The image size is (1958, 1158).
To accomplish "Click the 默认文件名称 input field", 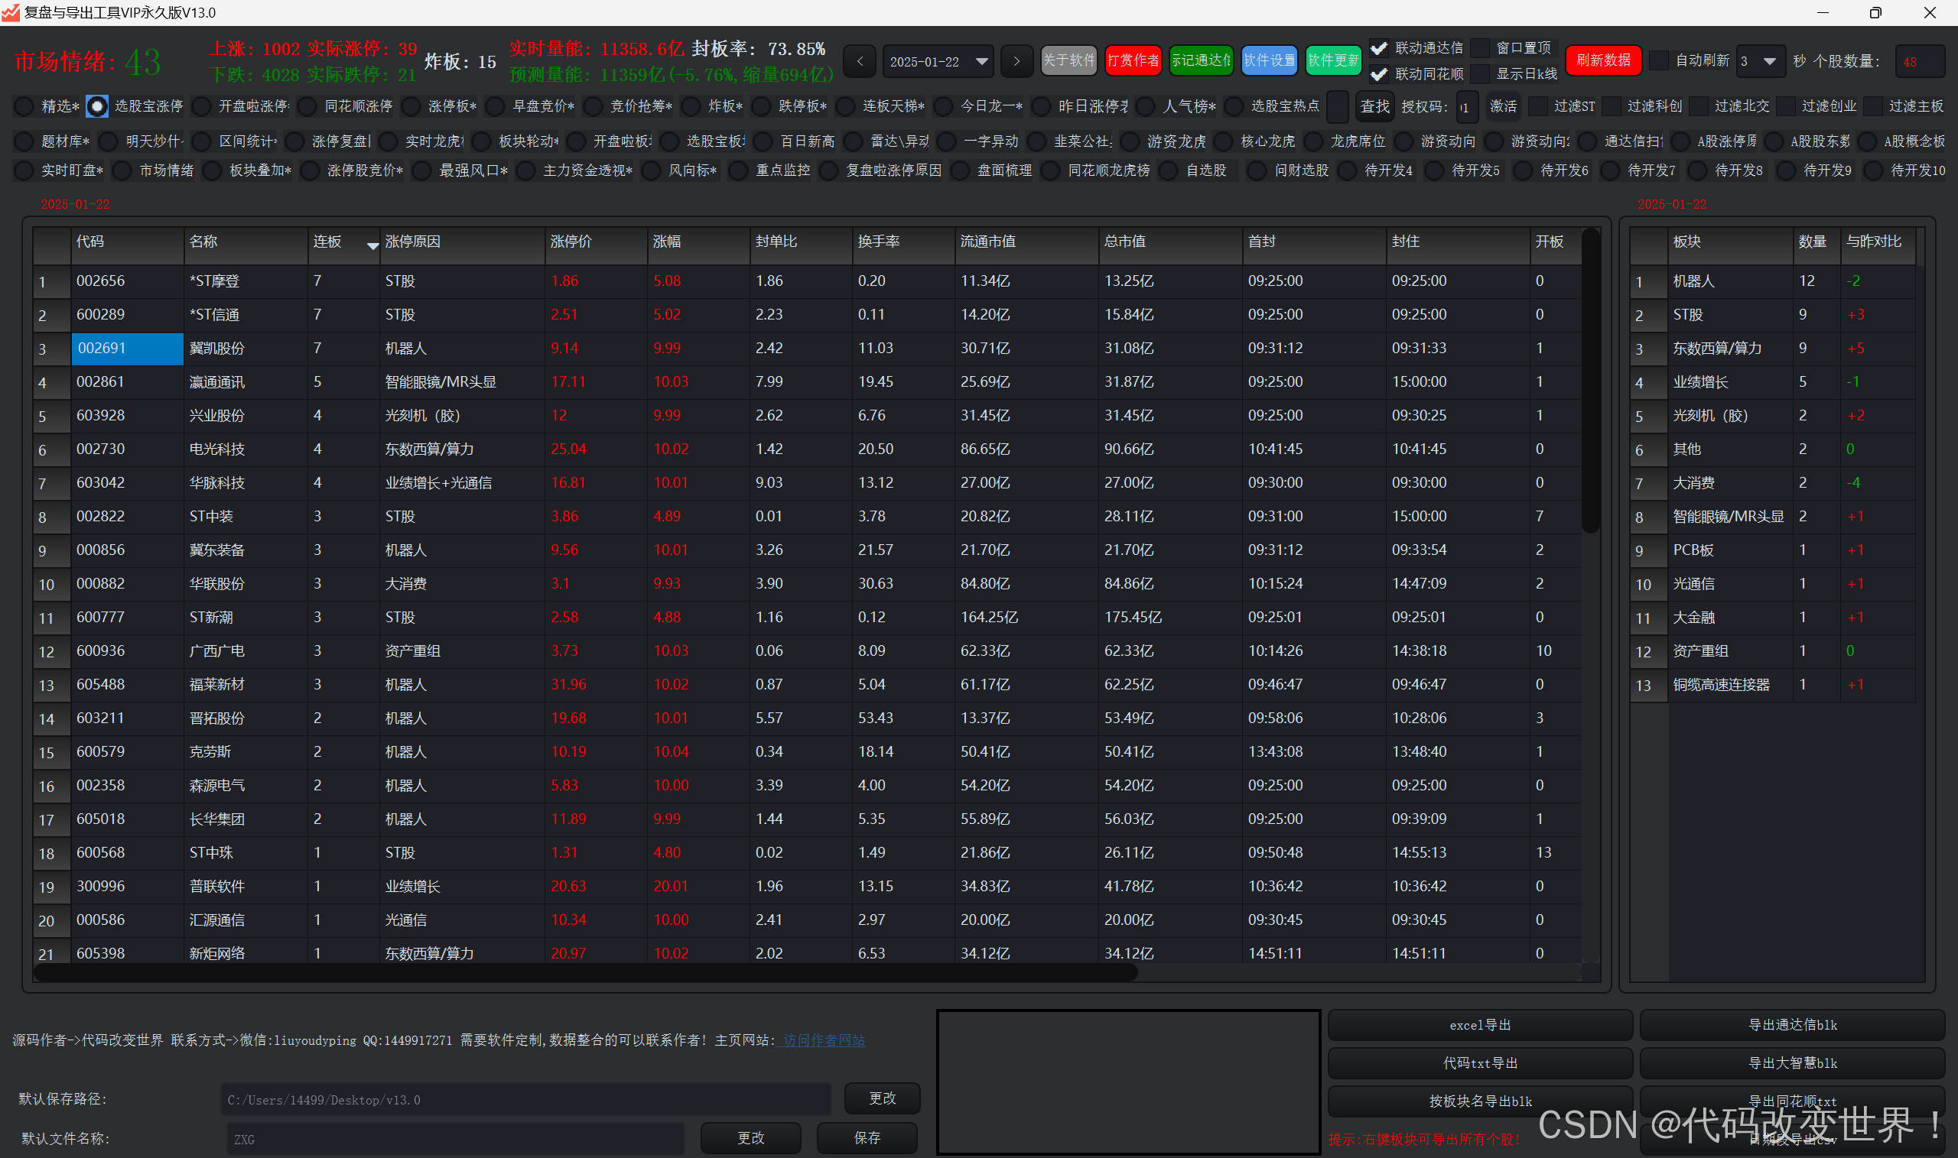I will [454, 1138].
